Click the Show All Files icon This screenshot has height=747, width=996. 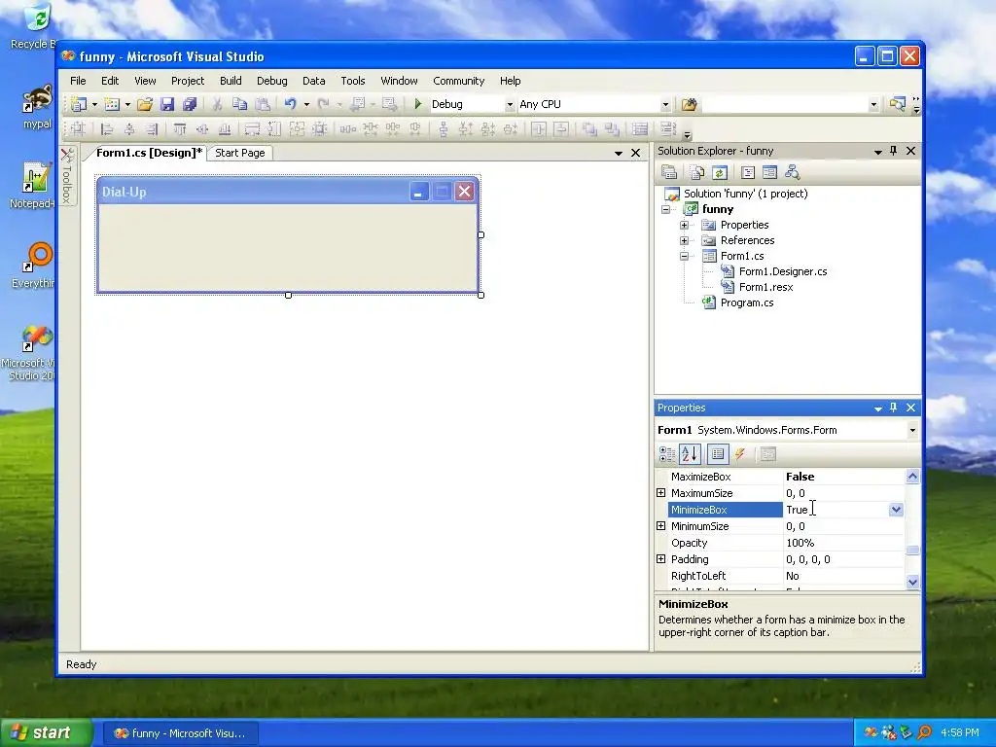696,172
